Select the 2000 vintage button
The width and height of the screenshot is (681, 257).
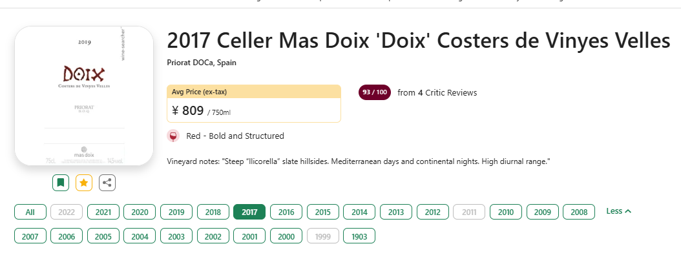tap(286, 236)
